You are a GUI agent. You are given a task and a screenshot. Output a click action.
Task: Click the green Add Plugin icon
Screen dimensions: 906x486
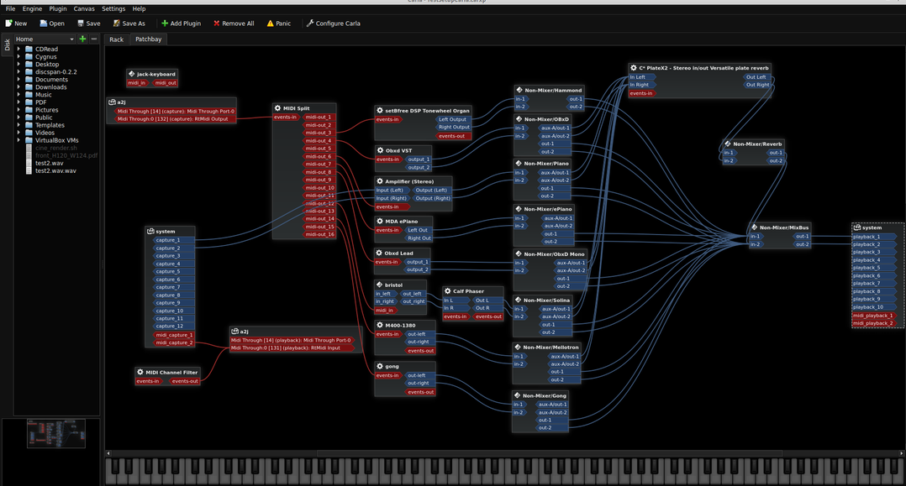pos(165,24)
